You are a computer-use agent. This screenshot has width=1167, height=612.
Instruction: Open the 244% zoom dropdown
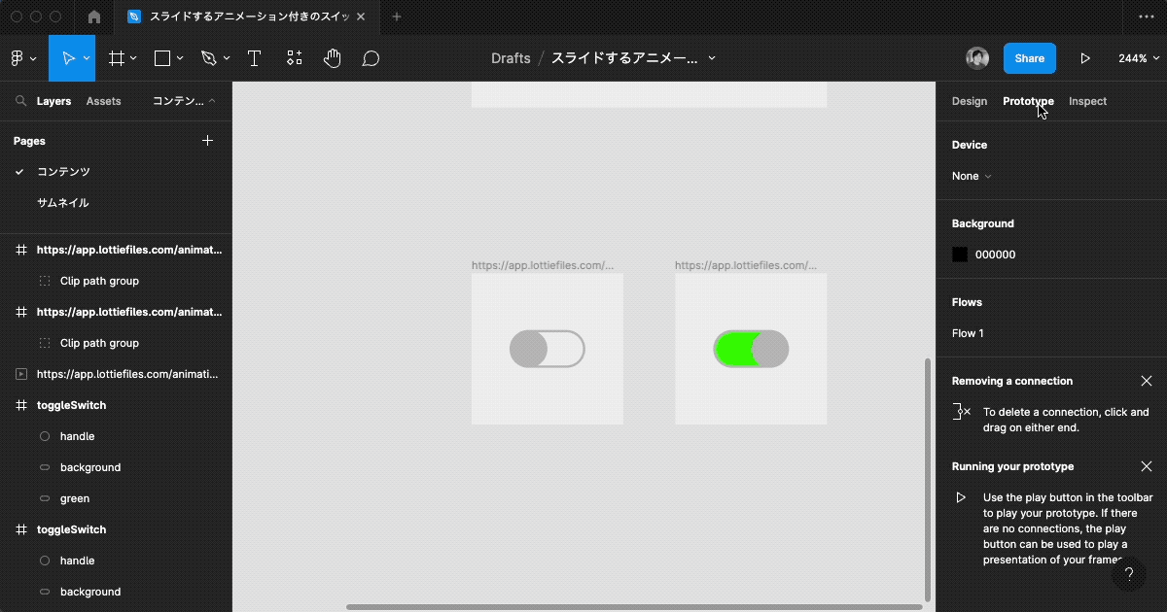[x=1138, y=58]
